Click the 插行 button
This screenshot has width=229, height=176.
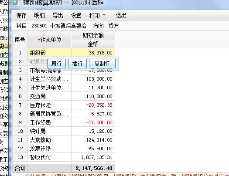point(77,64)
